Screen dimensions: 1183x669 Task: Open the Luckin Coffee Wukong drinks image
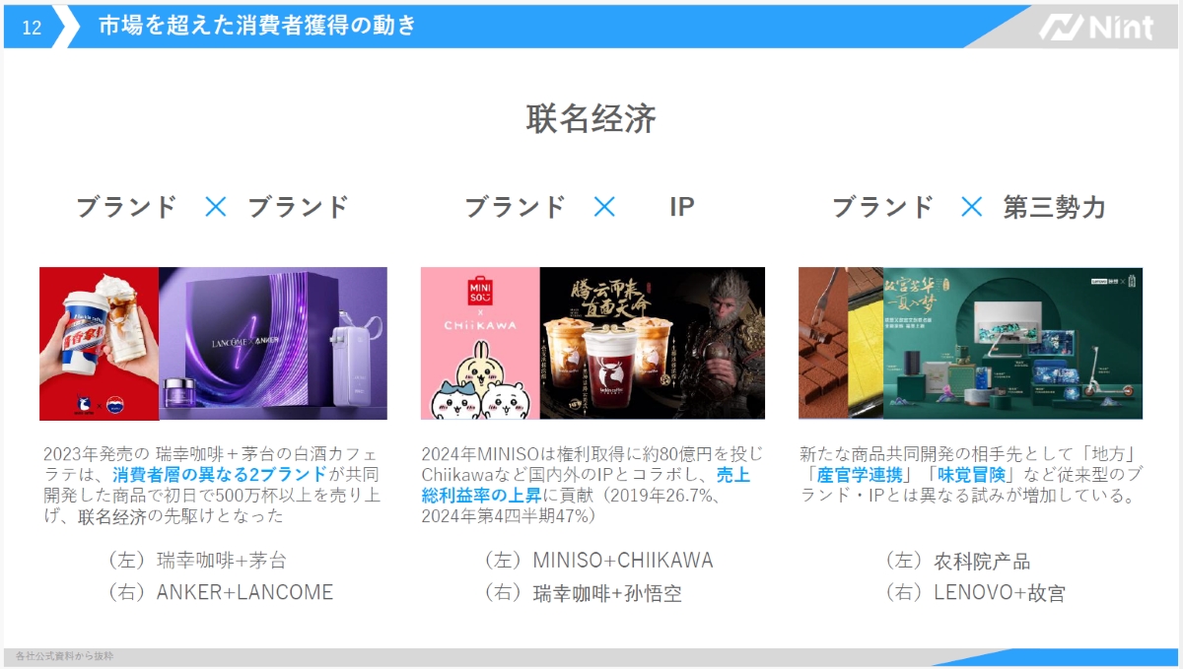(x=653, y=344)
